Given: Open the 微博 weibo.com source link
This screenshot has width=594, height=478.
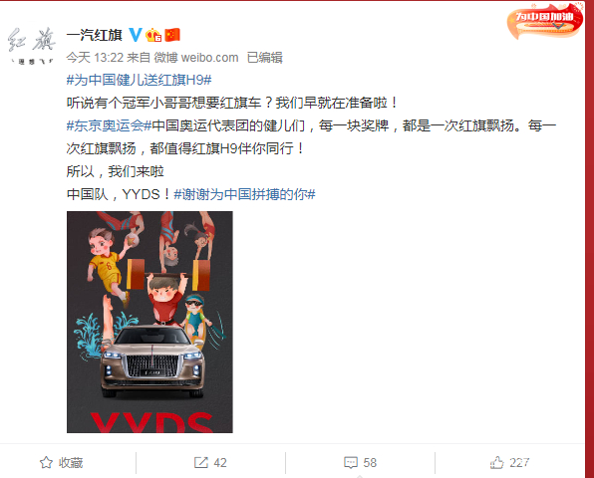Looking at the screenshot, I should click(x=196, y=58).
